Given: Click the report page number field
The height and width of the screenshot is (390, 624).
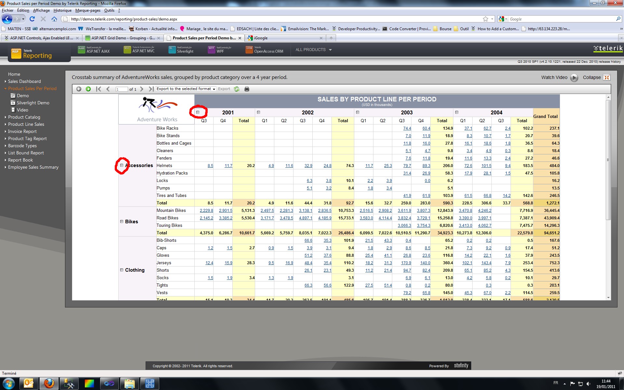Looking at the screenshot, I should [121, 89].
